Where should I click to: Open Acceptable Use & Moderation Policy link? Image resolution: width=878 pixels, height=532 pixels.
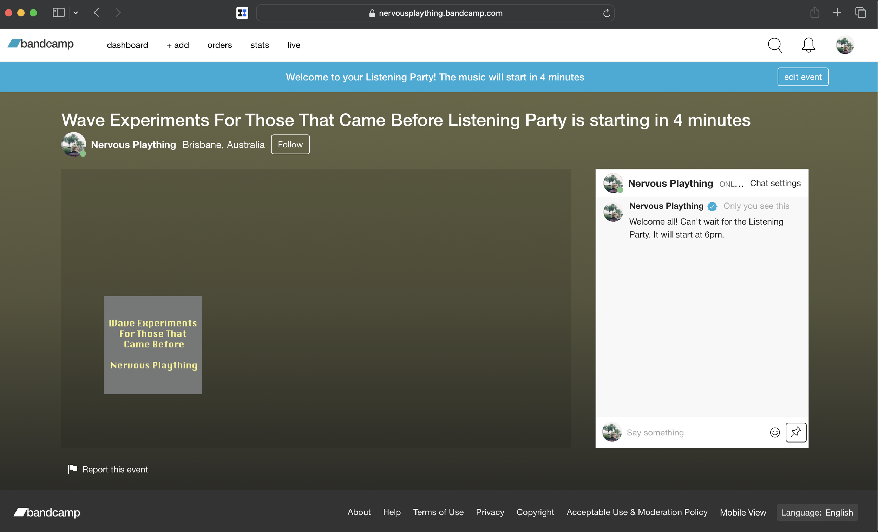click(x=637, y=512)
